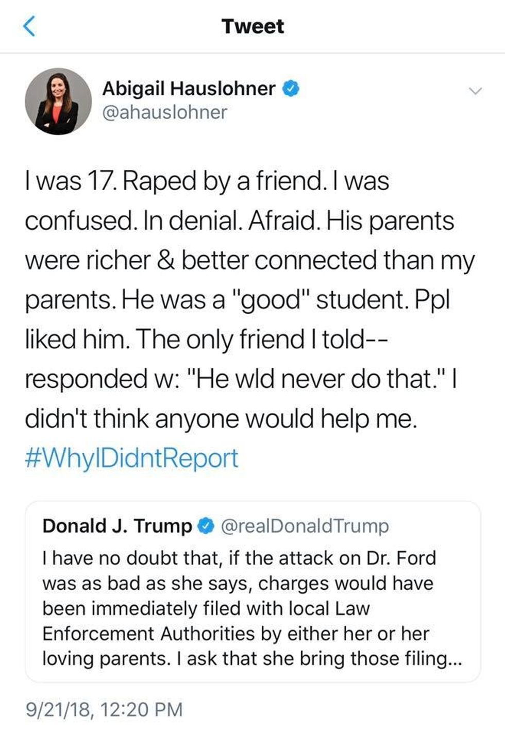Open the Abigail Hauslohner display name
This screenshot has width=505, height=734.
pyautogui.click(x=189, y=89)
